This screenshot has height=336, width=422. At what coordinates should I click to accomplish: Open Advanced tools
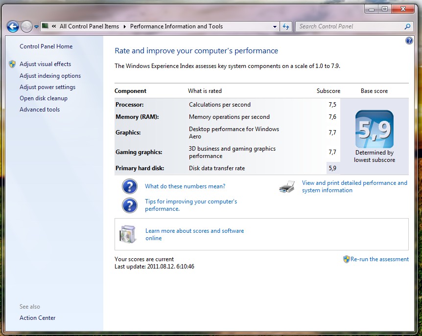pyautogui.click(x=40, y=110)
